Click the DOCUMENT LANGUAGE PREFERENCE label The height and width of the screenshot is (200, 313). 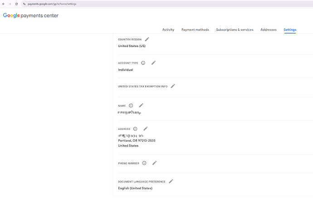tap(142, 181)
